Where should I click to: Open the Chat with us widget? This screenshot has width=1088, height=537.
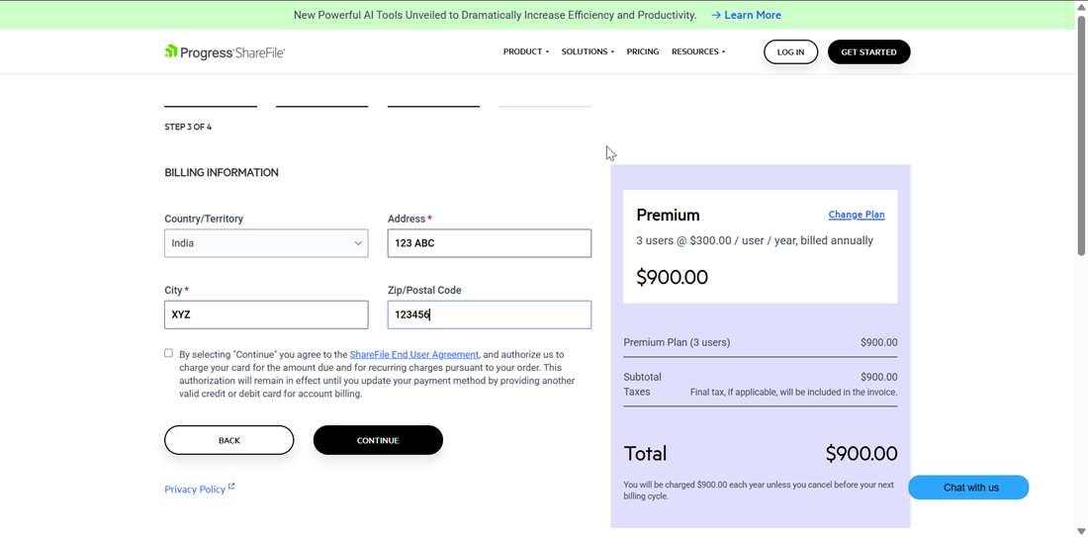pos(969,488)
